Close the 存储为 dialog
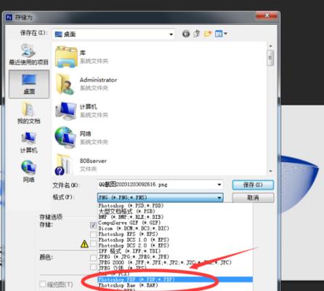This screenshot has height=291, width=324. pos(267,15)
